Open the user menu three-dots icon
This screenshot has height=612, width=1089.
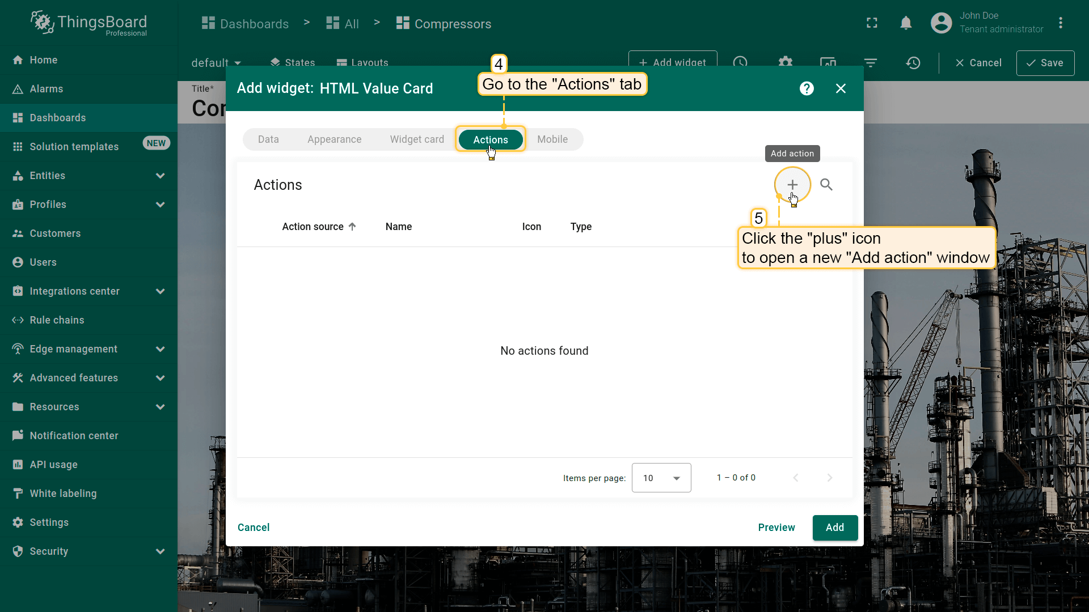(1060, 23)
